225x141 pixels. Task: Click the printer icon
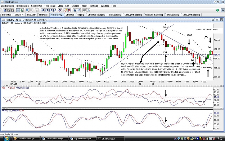coord(84,10)
